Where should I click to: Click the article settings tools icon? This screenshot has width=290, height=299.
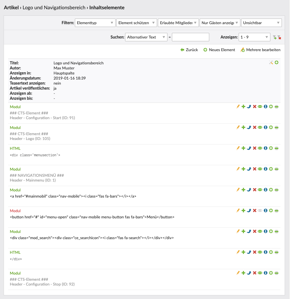tap(271, 62)
